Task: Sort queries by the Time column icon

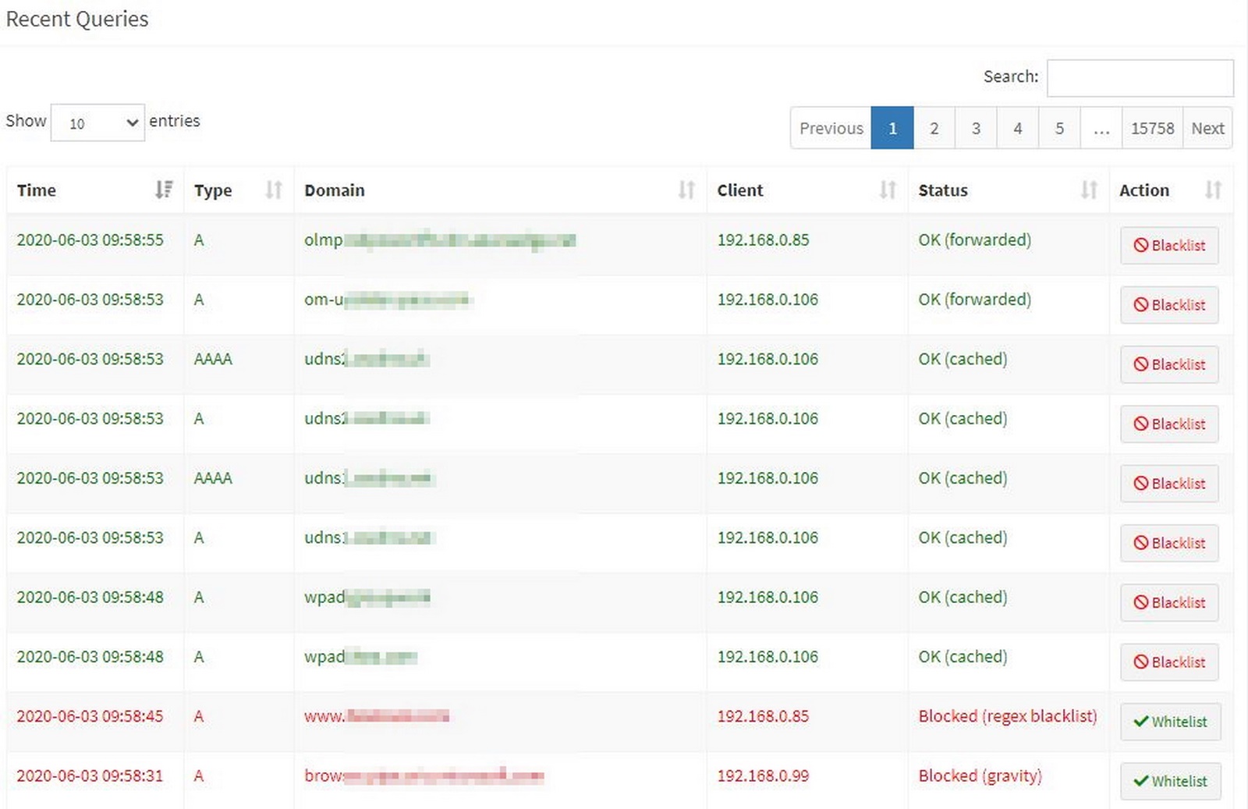Action: [164, 189]
